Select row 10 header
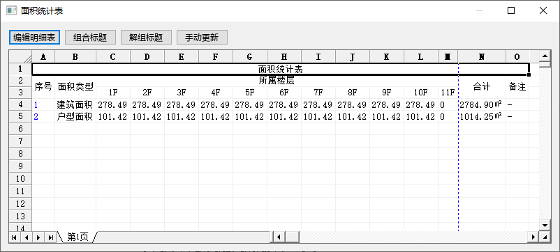 20,179
